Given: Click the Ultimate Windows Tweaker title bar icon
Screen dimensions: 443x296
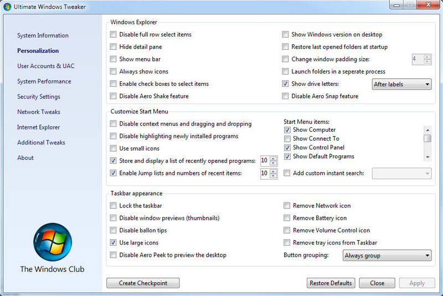Looking at the screenshot, I should coord(7,7).
